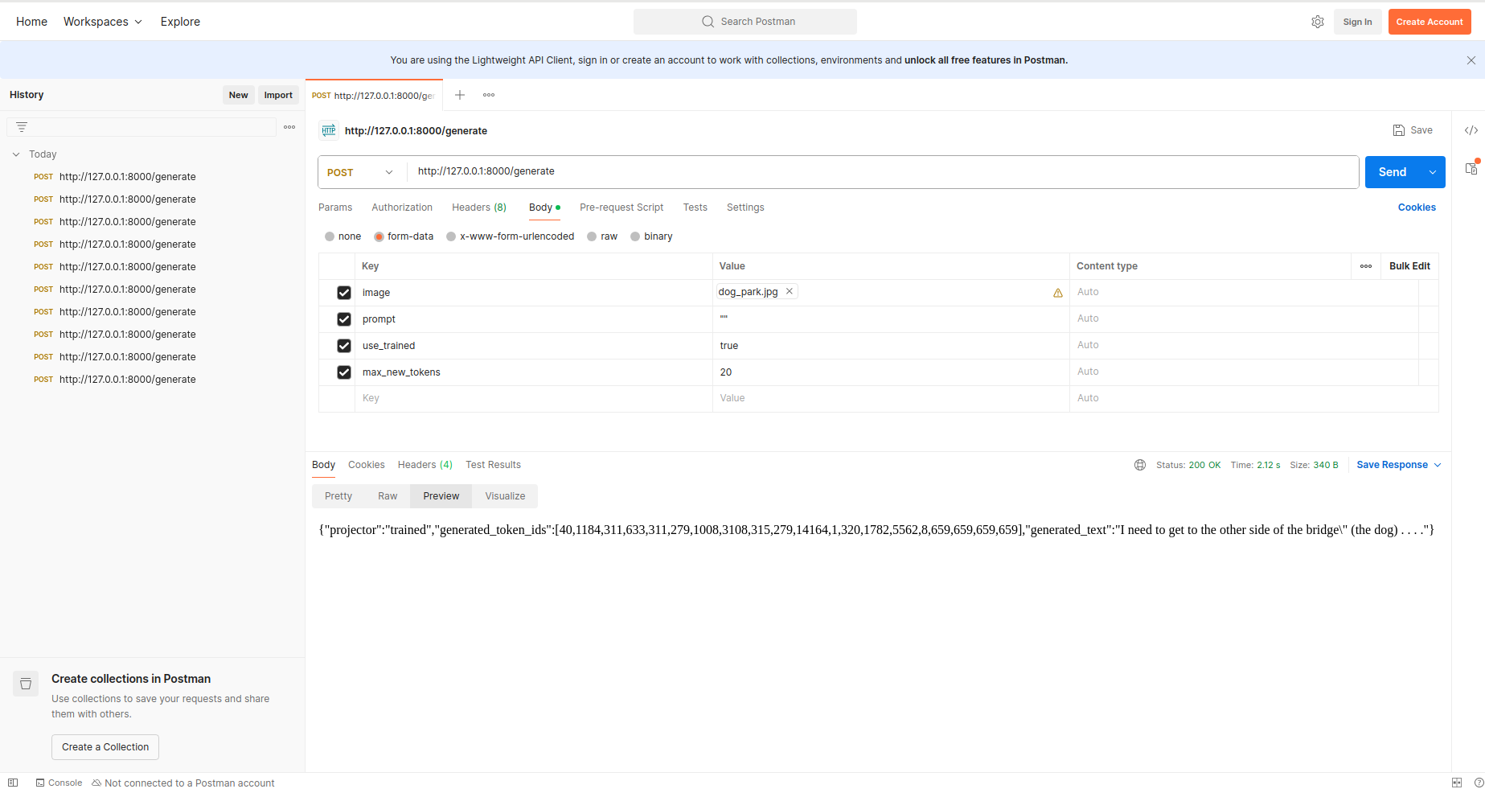Open the Send button options arrow
Screen dimensions: 1485x789
(1433, 172)
